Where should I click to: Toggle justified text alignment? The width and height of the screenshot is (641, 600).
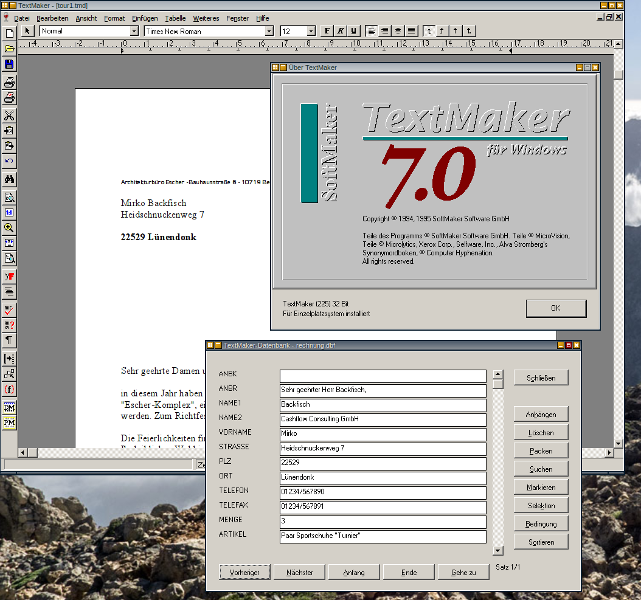[411, 31]
